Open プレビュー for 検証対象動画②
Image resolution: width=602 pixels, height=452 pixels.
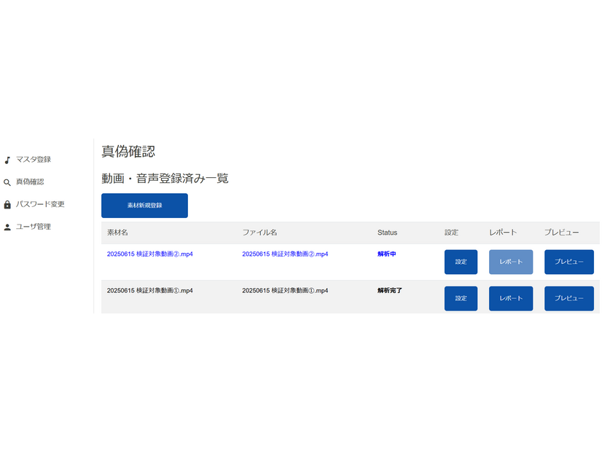point(568,261)
